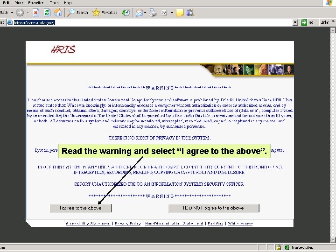
Task: Click the green Go arrow button
Action: [x=304, y=22]
